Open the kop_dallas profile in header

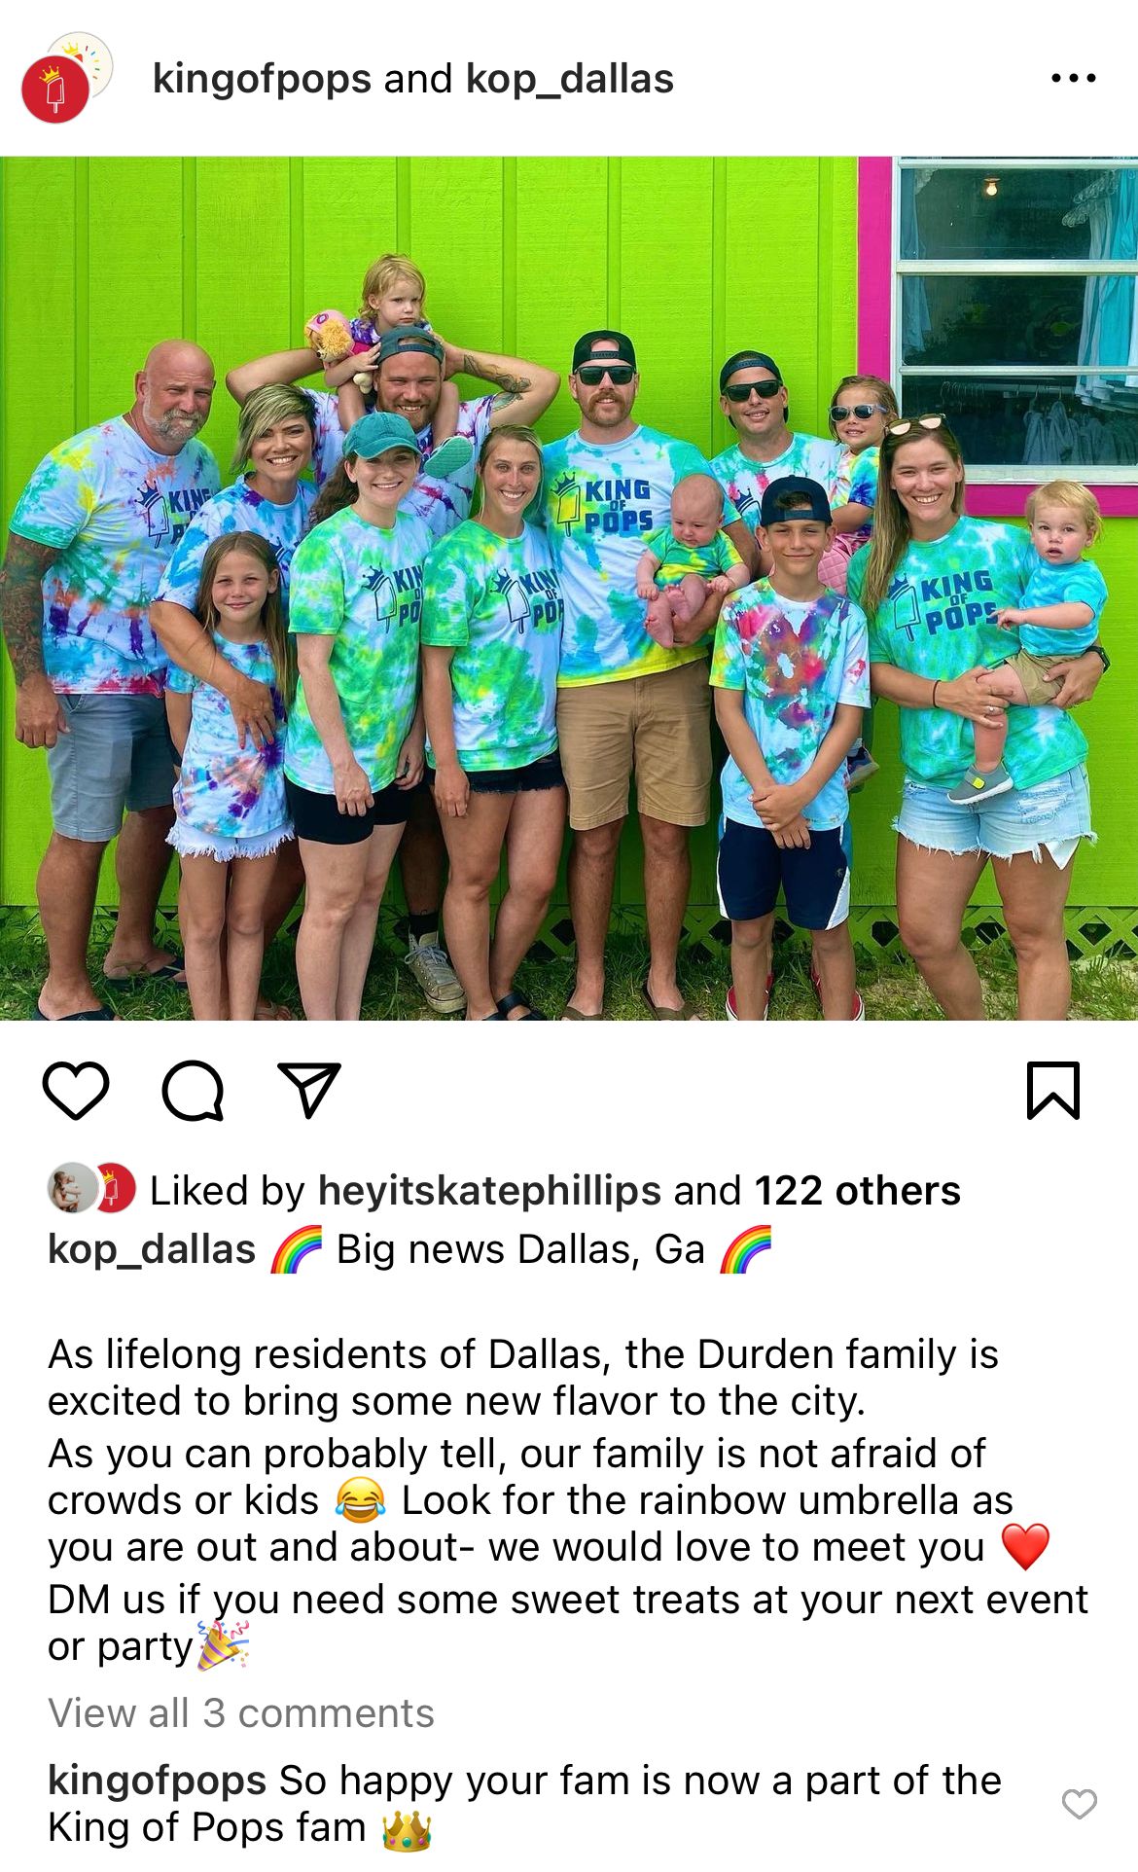pos(570,79)
